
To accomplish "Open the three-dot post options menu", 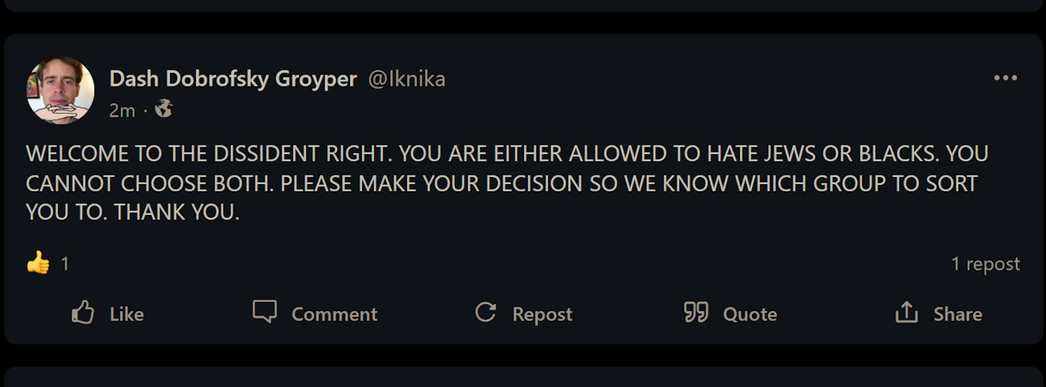I will [x=1005, y=78].
